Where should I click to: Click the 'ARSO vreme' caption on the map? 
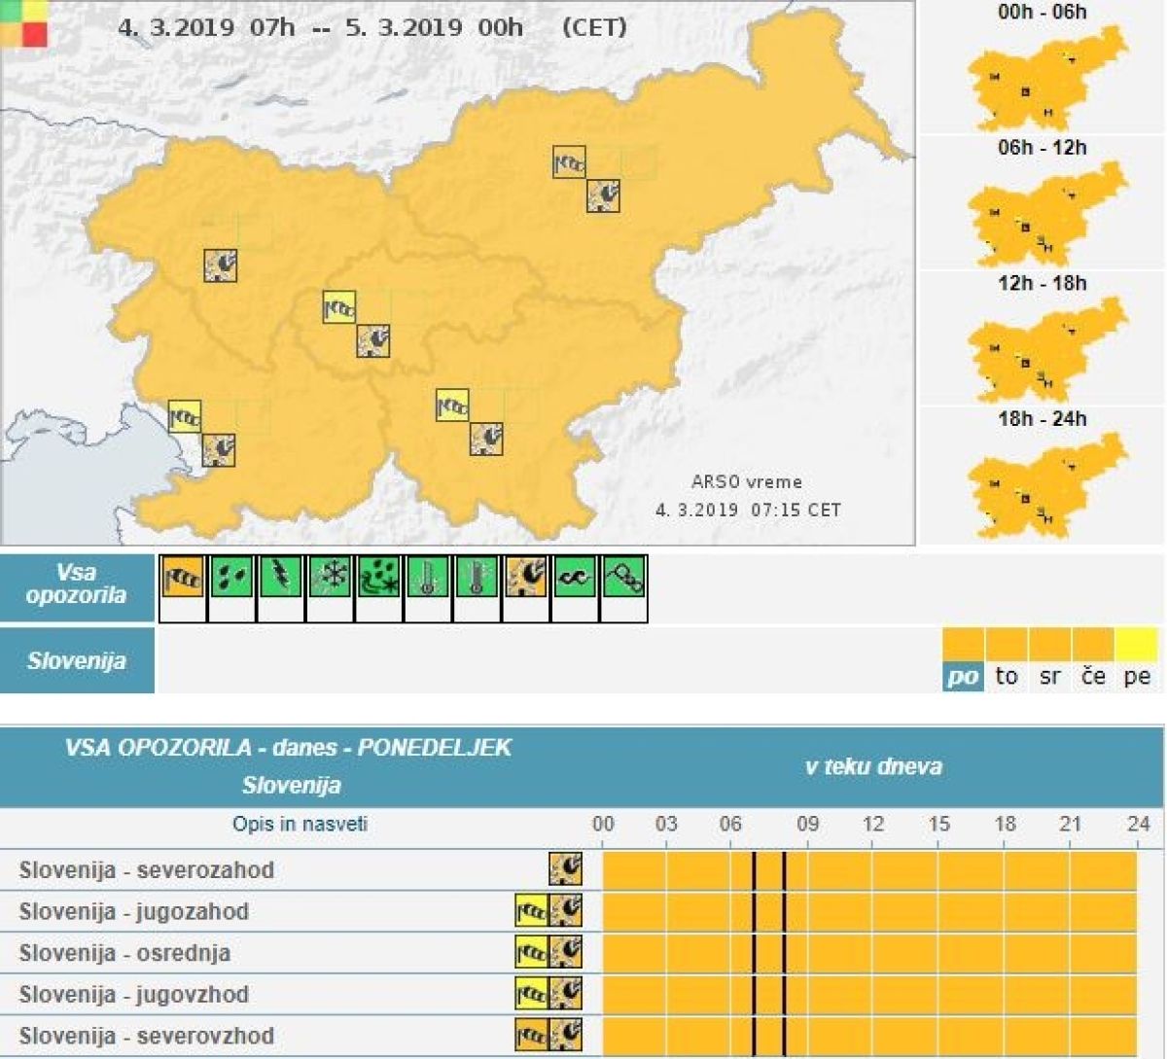coord(747,481)
